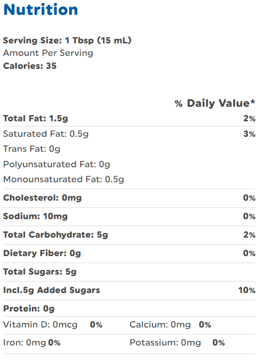Screen dimensions: 262x361
Task: Click the Cholesterol: 0mg row
Action: pyautogui.click(x=129, y=198)
